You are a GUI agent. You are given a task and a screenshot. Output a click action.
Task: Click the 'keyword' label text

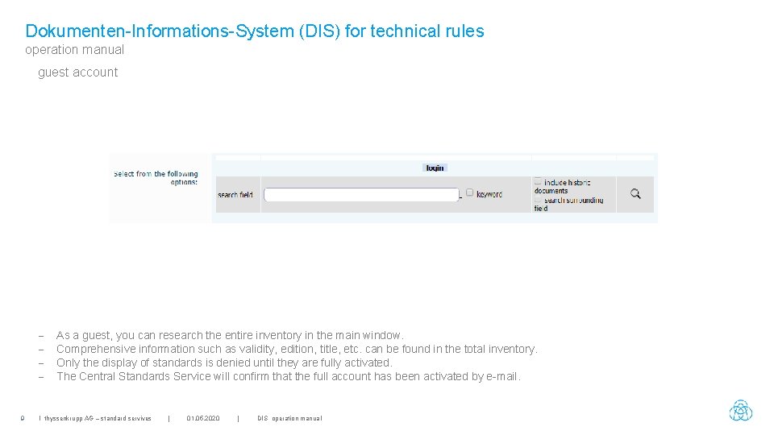[x=489, y=194]
